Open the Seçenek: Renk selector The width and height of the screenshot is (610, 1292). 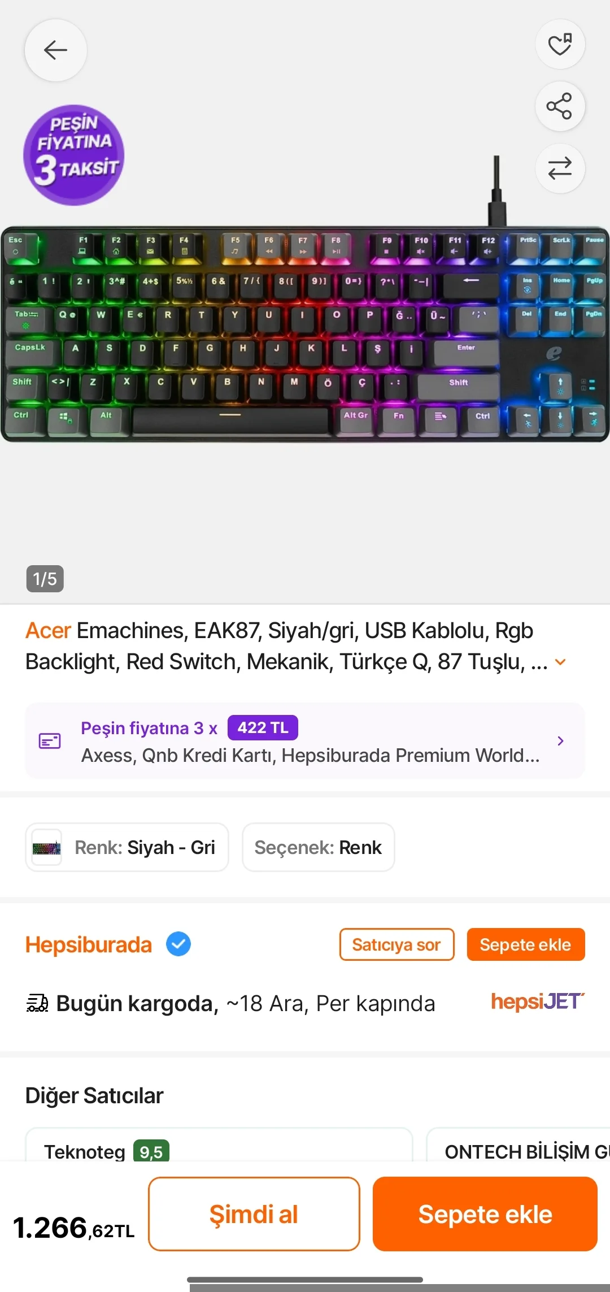pos(319,847)
